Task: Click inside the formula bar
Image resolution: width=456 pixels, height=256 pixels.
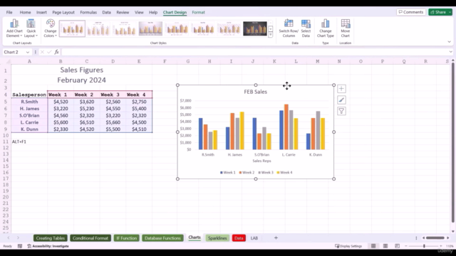Action: (254, 52)
